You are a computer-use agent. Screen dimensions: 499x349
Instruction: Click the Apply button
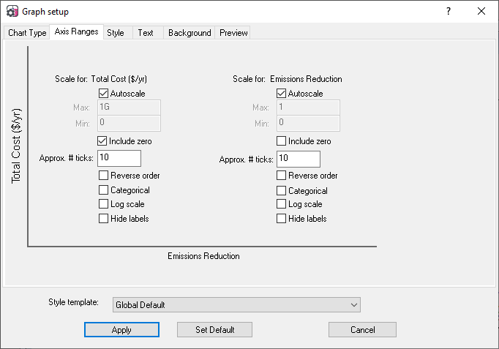tap(121, 329)
